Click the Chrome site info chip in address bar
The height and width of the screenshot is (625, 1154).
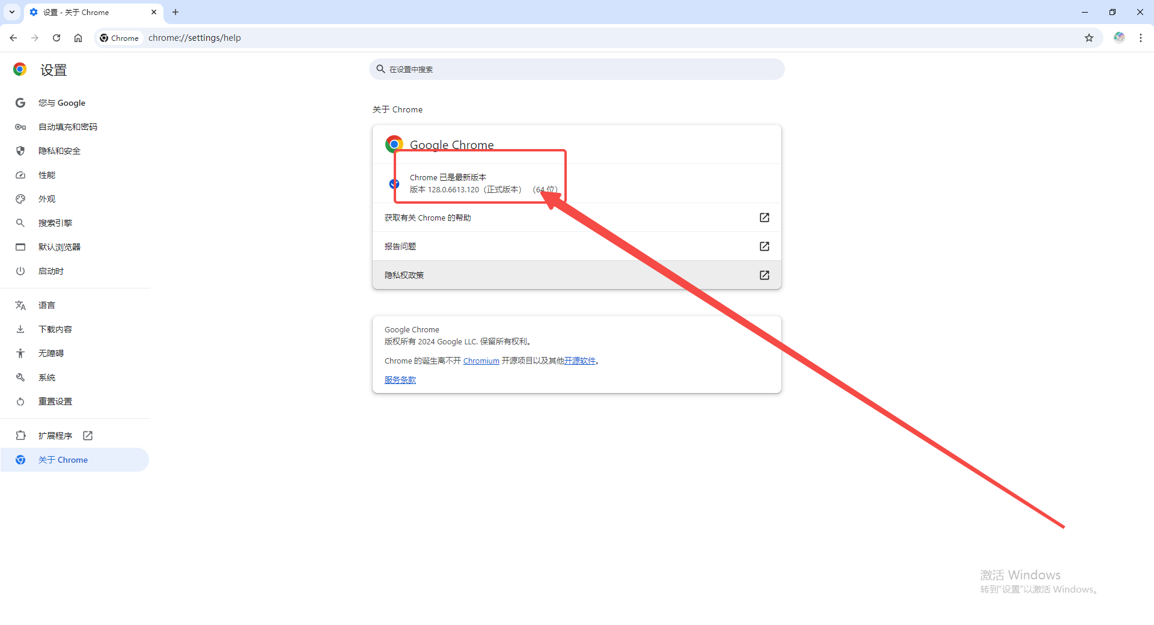coord(120,38)
